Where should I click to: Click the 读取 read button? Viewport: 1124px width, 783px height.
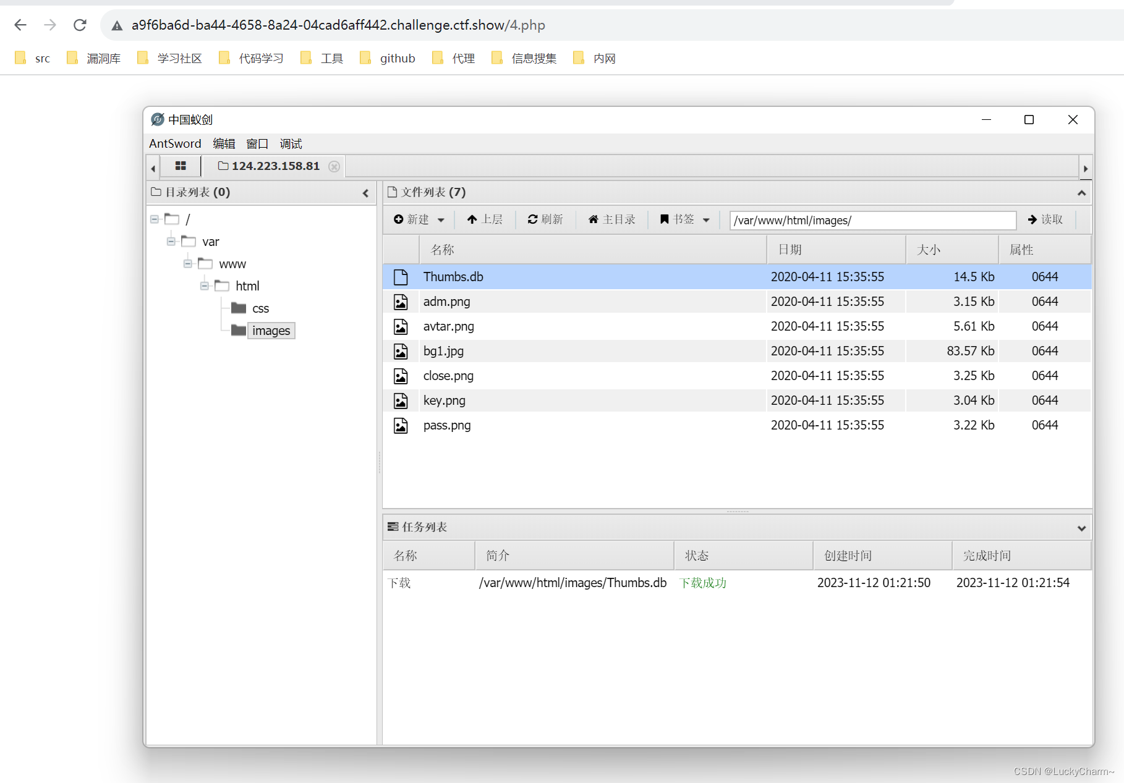point(1045,219)
